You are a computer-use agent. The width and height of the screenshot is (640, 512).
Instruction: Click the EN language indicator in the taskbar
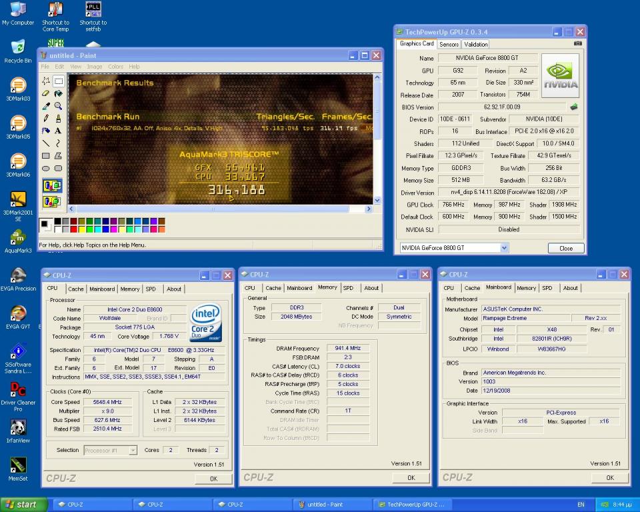(581, 505)
